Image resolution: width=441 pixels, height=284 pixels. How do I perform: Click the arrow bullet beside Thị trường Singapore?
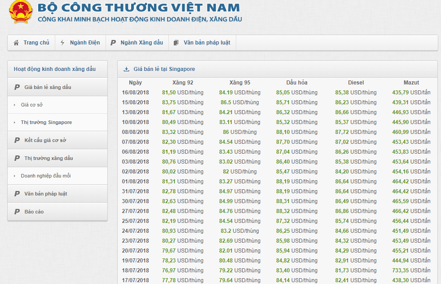[x=15, y=122]
